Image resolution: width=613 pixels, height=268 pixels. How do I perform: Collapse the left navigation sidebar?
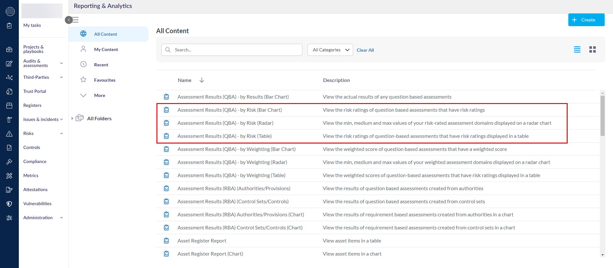[x=69, y=20]
